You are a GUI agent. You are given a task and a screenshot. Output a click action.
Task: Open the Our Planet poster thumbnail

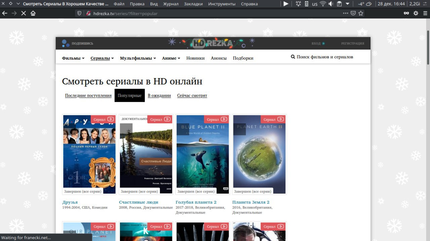[89, 232]
